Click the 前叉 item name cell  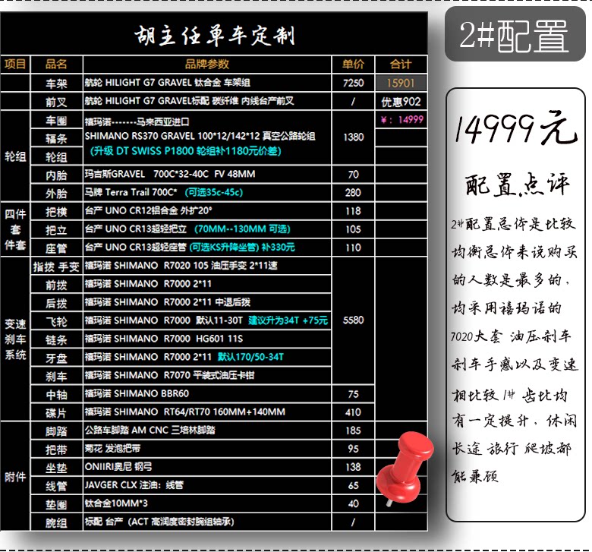tap(56, 102)
